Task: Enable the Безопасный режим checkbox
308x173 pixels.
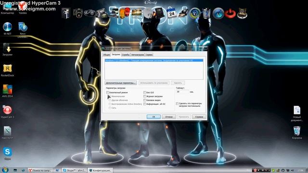Action: (x=107, y=92)
